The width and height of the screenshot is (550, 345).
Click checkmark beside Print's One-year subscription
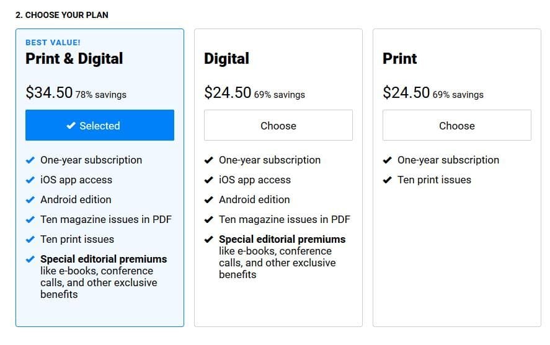pos(388,160)
